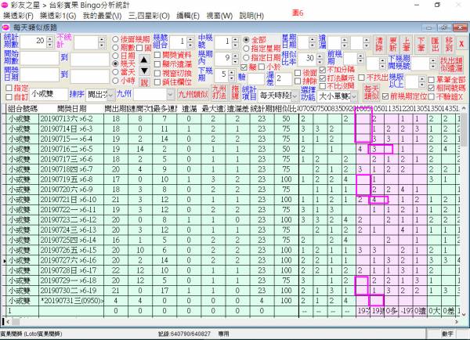Click the 上筆 previous record button

pyautogui.click(x=407, y=42)
